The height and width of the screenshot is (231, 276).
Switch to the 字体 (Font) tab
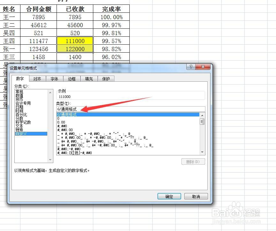pyautogui.click(x=54, y=79)
